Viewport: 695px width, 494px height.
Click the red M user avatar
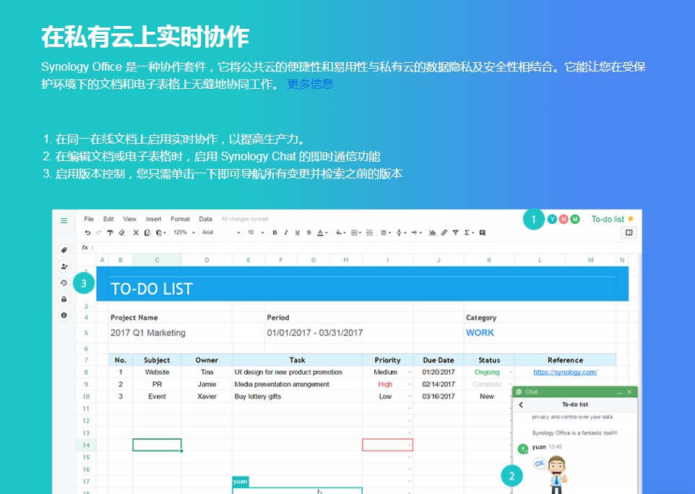[x=564, y=220]
